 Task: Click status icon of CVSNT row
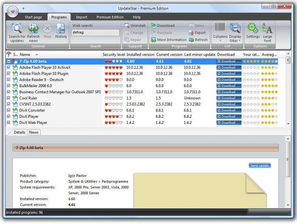point(15,104)
